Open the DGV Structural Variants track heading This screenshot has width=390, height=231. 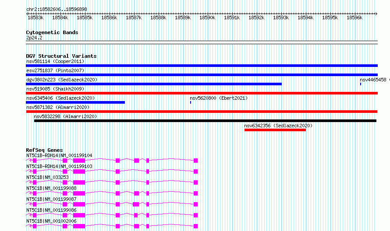pos(61,56)
